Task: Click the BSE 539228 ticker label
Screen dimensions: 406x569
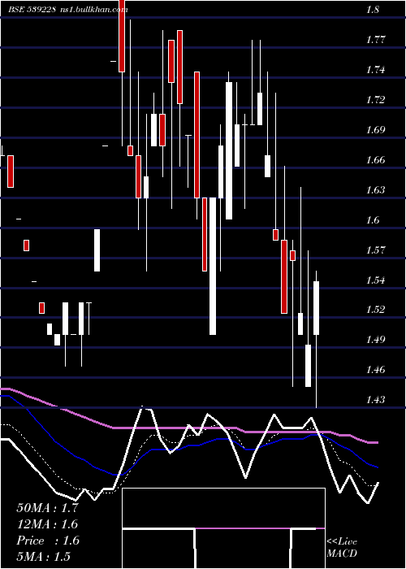Action: (32, 10)
